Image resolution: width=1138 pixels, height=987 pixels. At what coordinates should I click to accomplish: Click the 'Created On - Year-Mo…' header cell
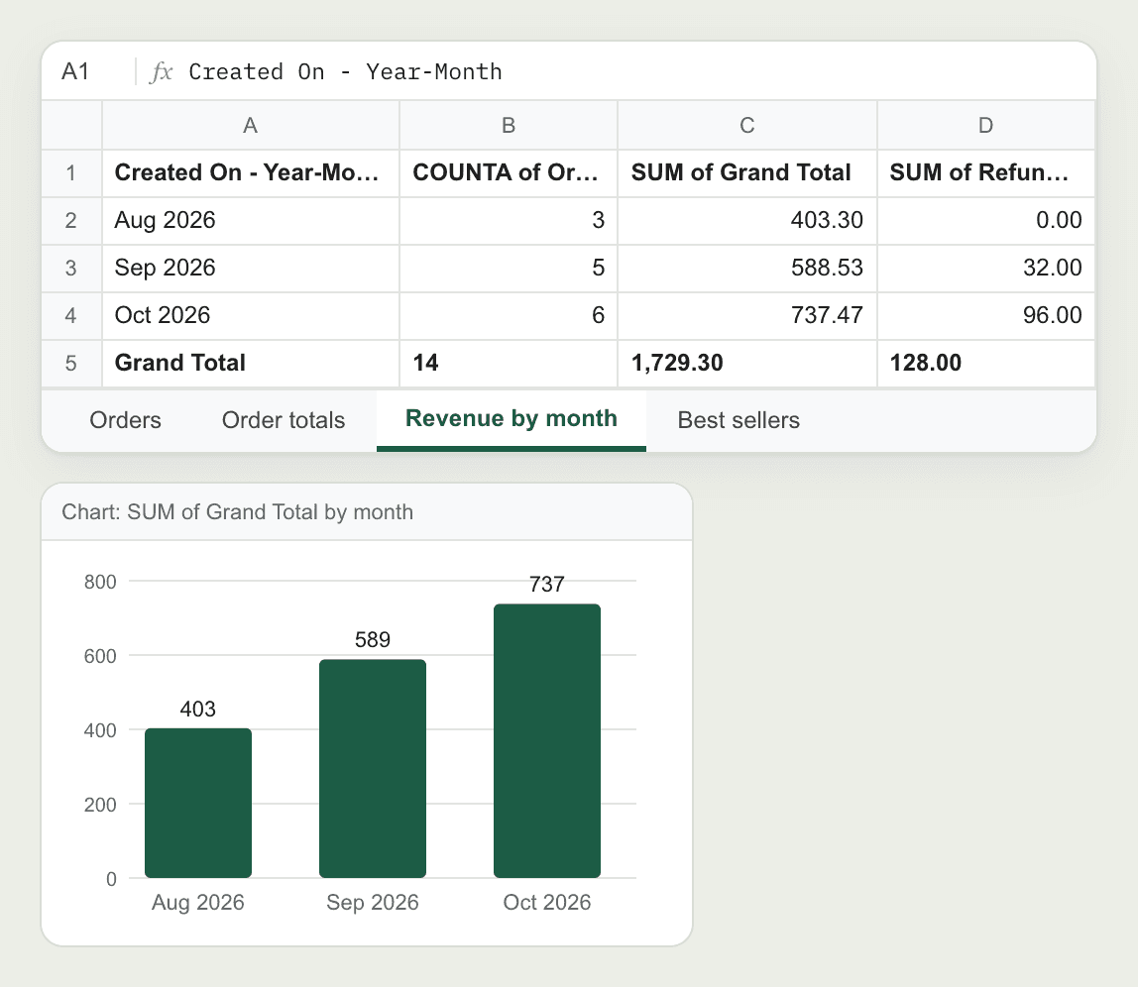251,172
